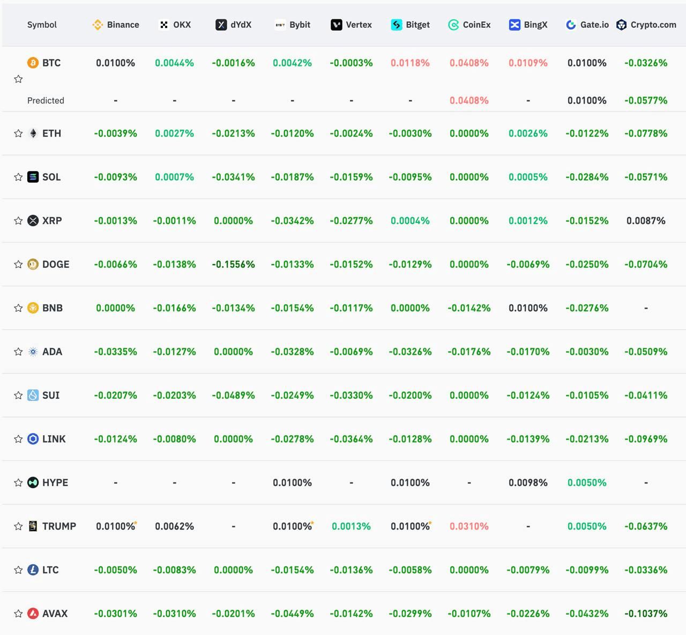
Task: Click the Binance column header
Action: [x=116, y=25]
